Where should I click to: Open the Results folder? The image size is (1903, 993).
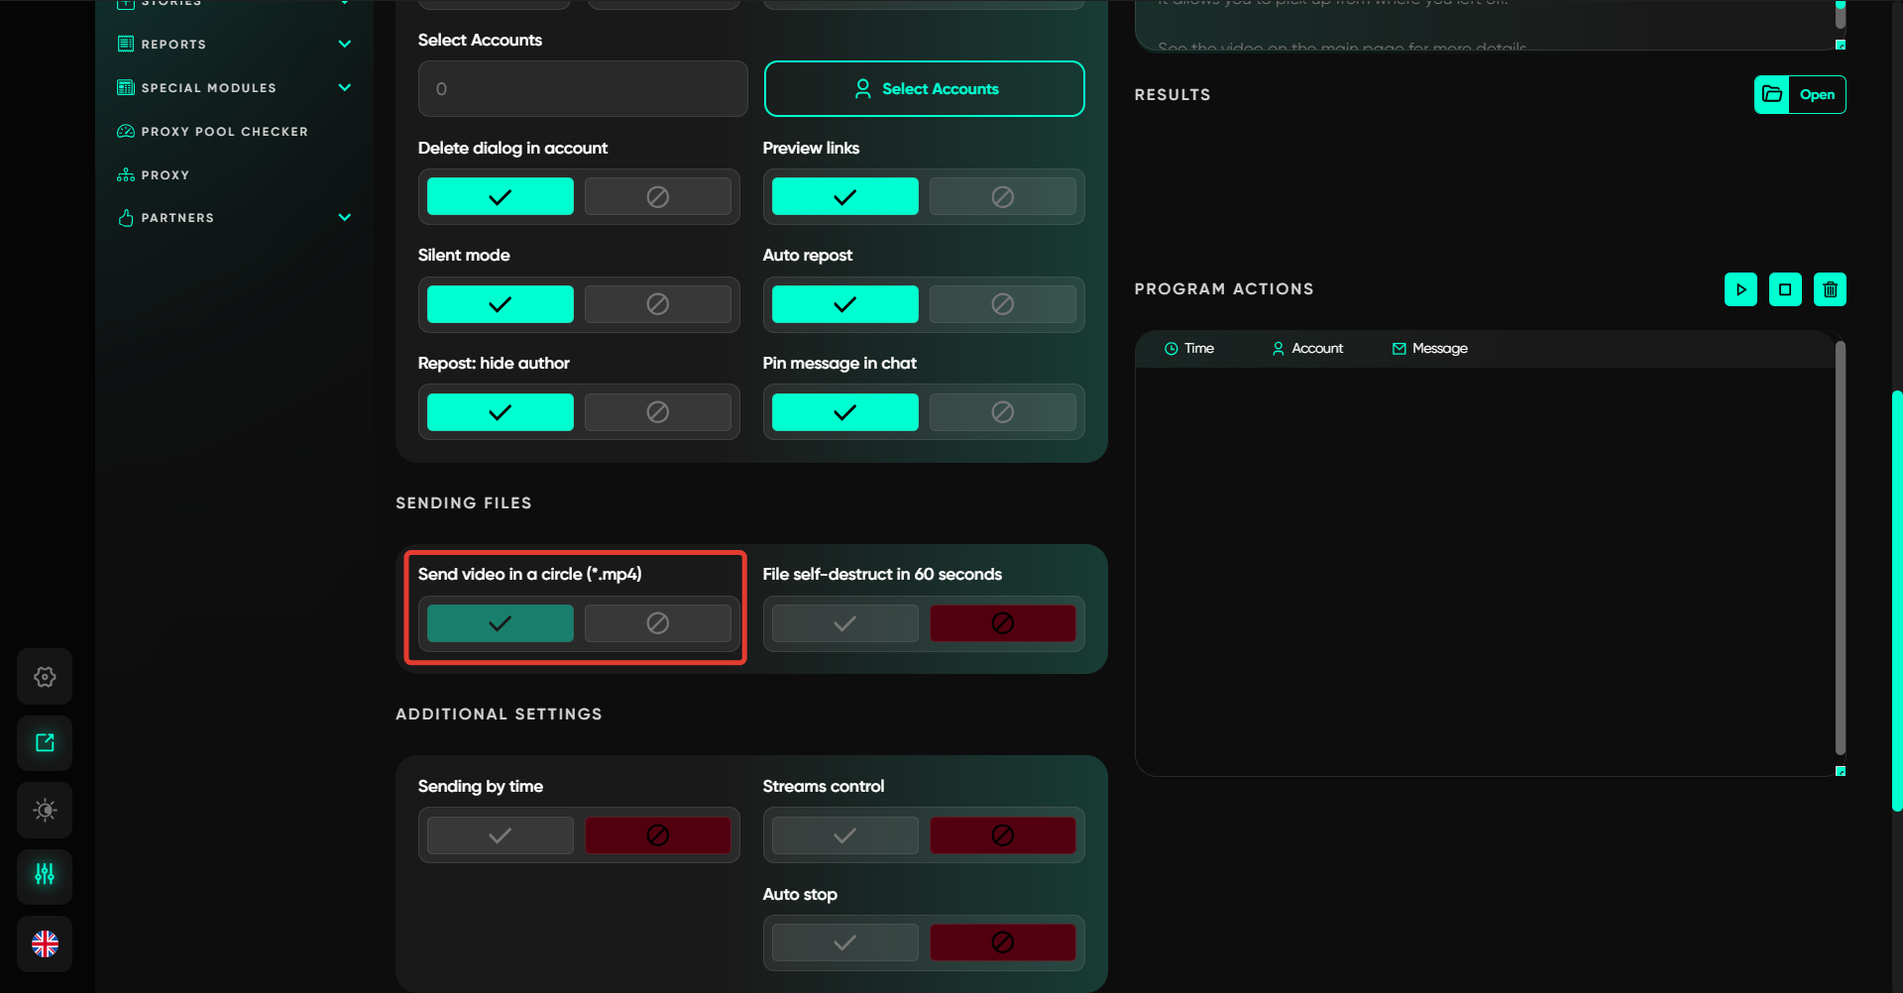[1799, 95]
